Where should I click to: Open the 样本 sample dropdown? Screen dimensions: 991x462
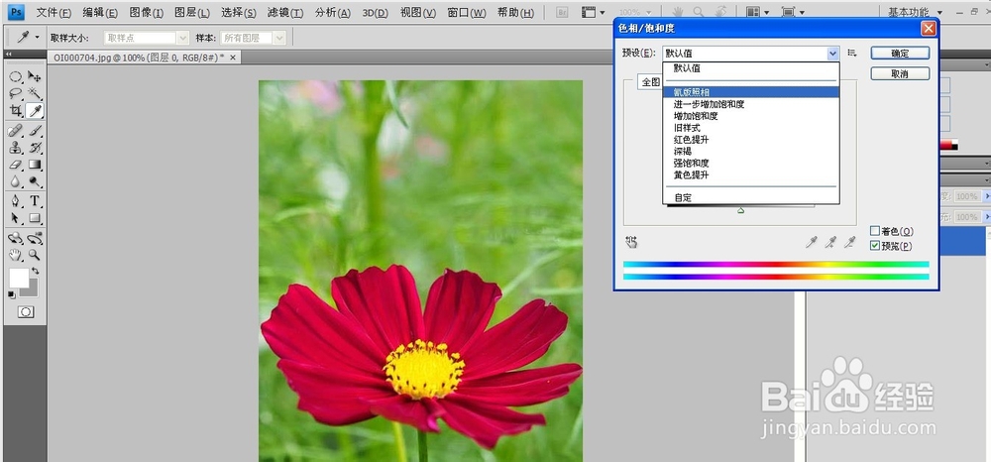pyautogui.click(x=253, y=38)
